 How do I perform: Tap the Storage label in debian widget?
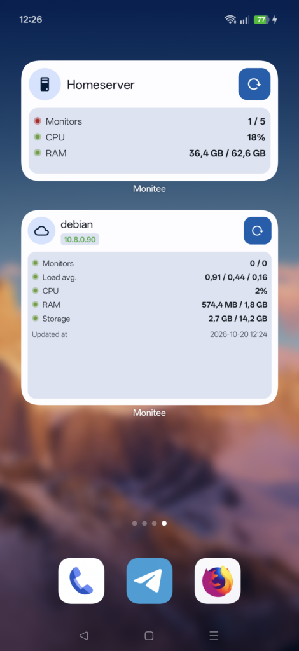click(56, 319)
